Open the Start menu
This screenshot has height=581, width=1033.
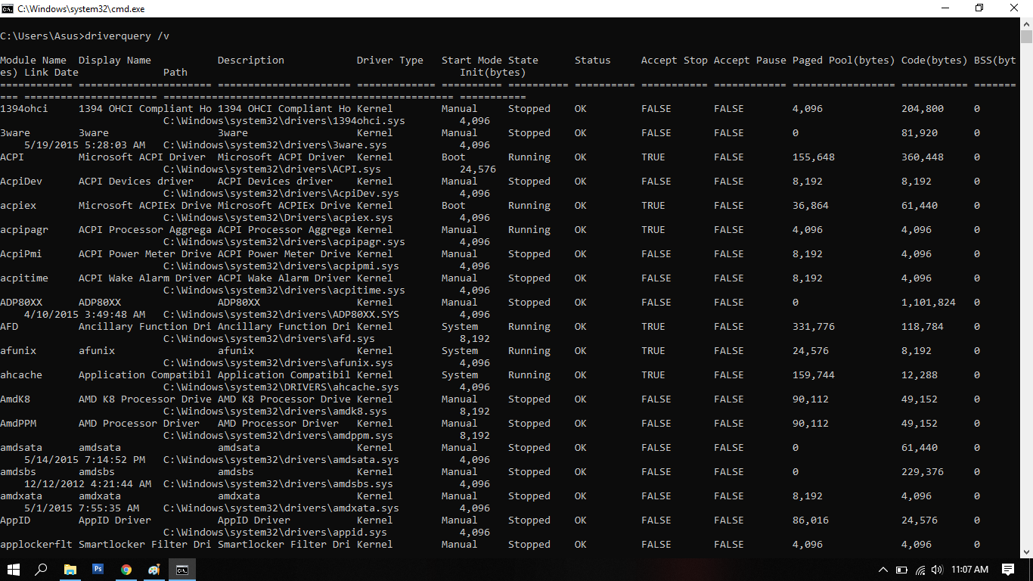tap(14, 570)
